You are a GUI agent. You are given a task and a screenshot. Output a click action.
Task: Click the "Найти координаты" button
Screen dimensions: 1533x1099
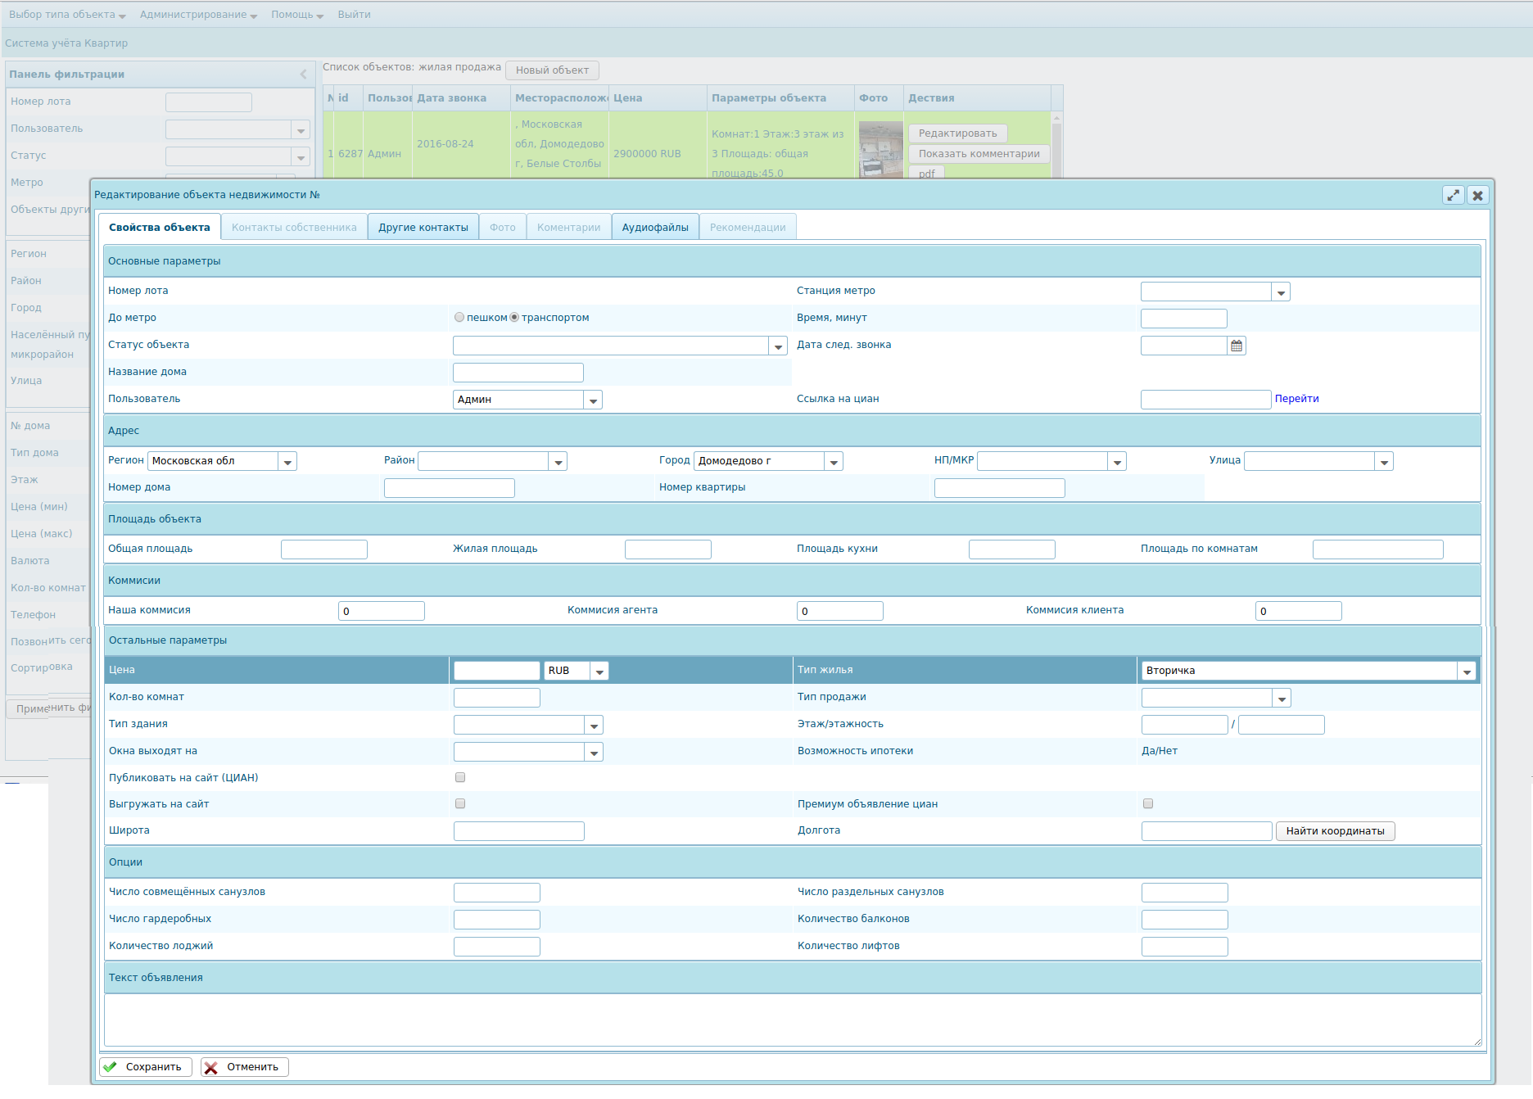(1335, 831)
